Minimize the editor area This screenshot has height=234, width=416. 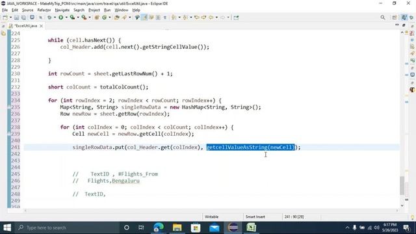click(397, 25)
